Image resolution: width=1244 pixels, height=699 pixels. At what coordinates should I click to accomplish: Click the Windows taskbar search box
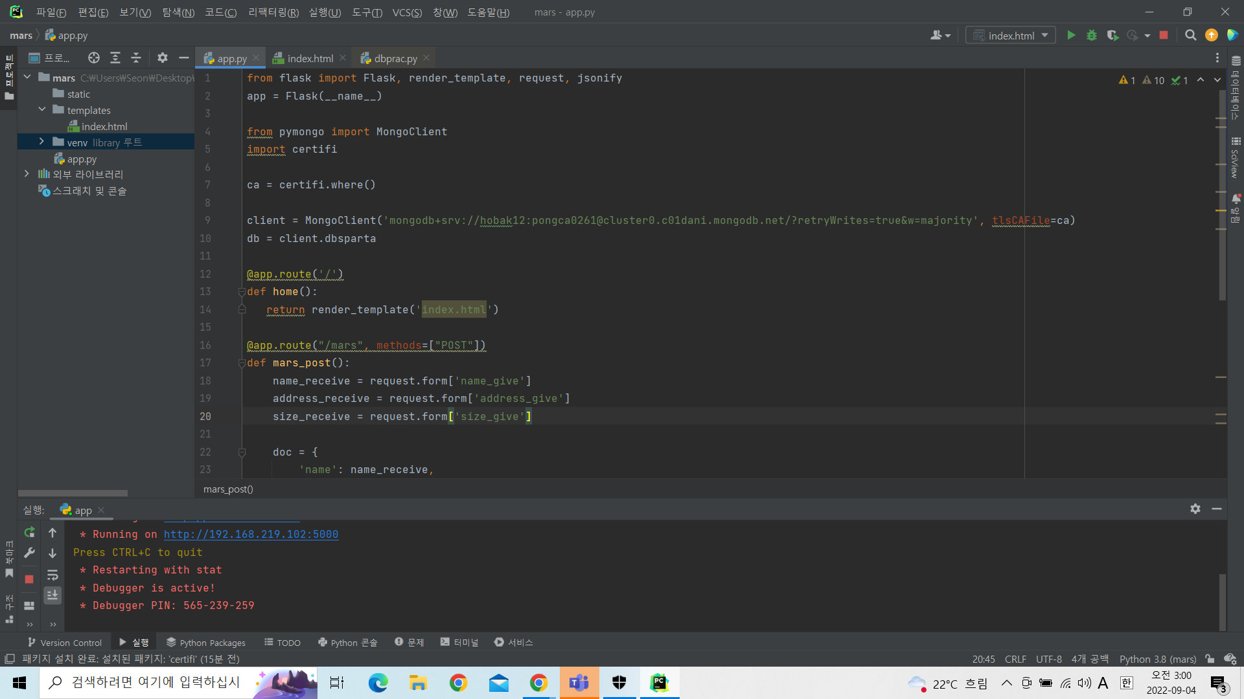click(x=178, y=683)
